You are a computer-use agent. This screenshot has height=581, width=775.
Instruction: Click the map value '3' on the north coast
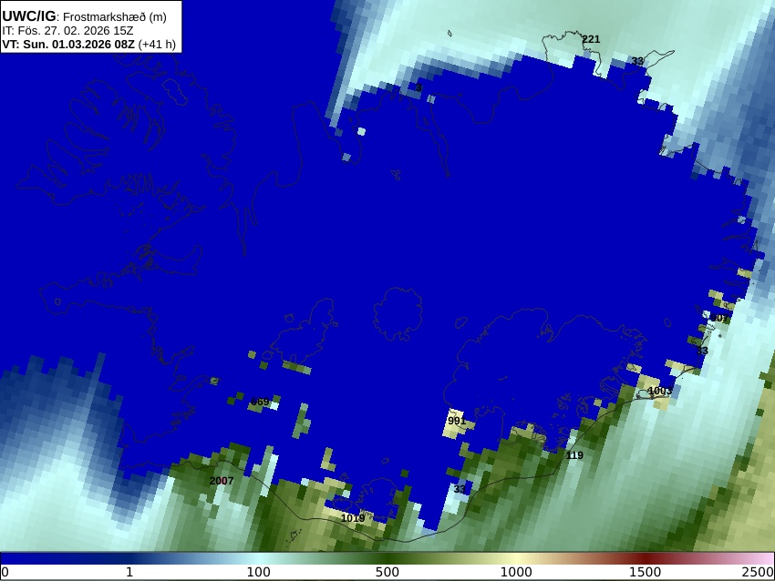tap(418, 87)
